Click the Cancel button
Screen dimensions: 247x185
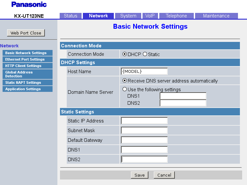click(164, 175)
